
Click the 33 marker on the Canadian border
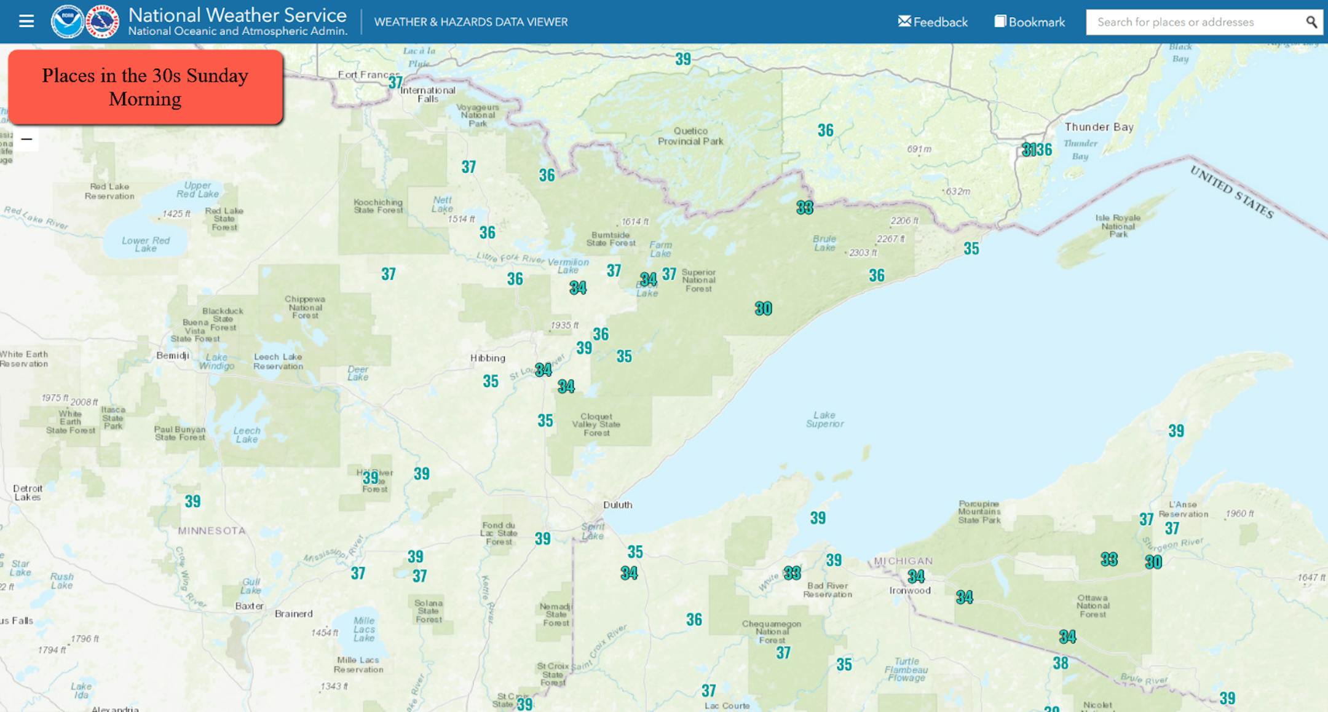coord(804,208)
